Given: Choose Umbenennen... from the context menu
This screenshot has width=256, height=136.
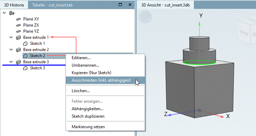Looking at the screenshot, I should coord(105,65).
